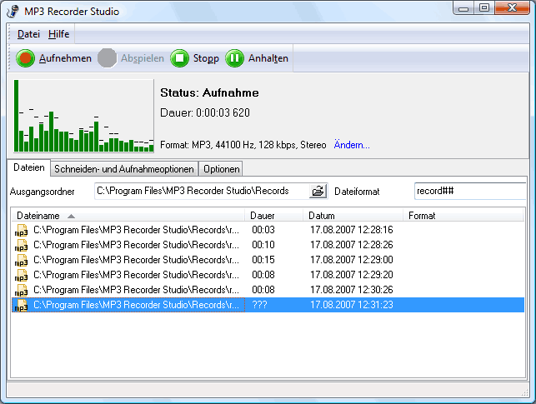The image size is (536, 404).
Task: Click the greyed Abspielen play icon
Action: coord(107,58)
